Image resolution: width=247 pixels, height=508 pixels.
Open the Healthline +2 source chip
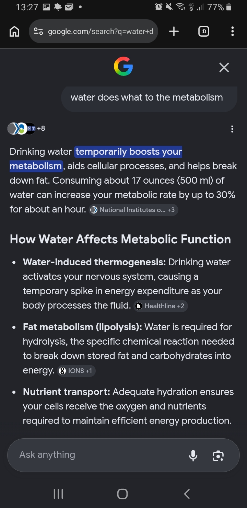coord(161,306)
